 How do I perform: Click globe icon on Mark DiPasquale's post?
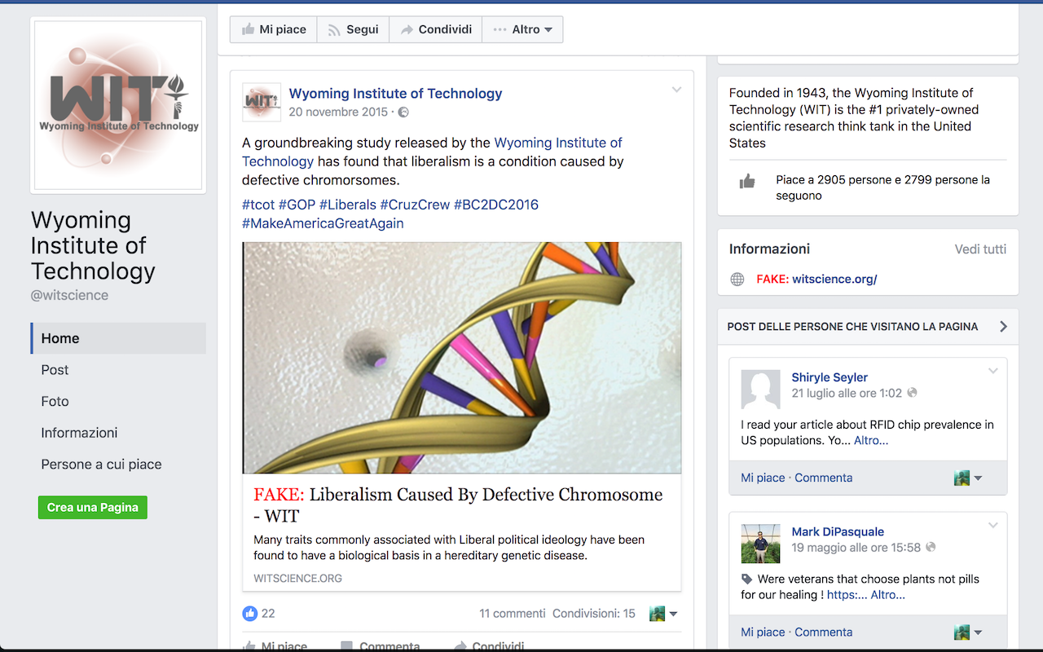tap(931, 548)
